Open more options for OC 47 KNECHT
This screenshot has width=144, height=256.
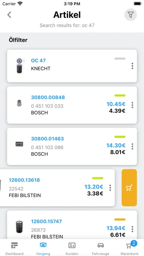coord(132,66)
